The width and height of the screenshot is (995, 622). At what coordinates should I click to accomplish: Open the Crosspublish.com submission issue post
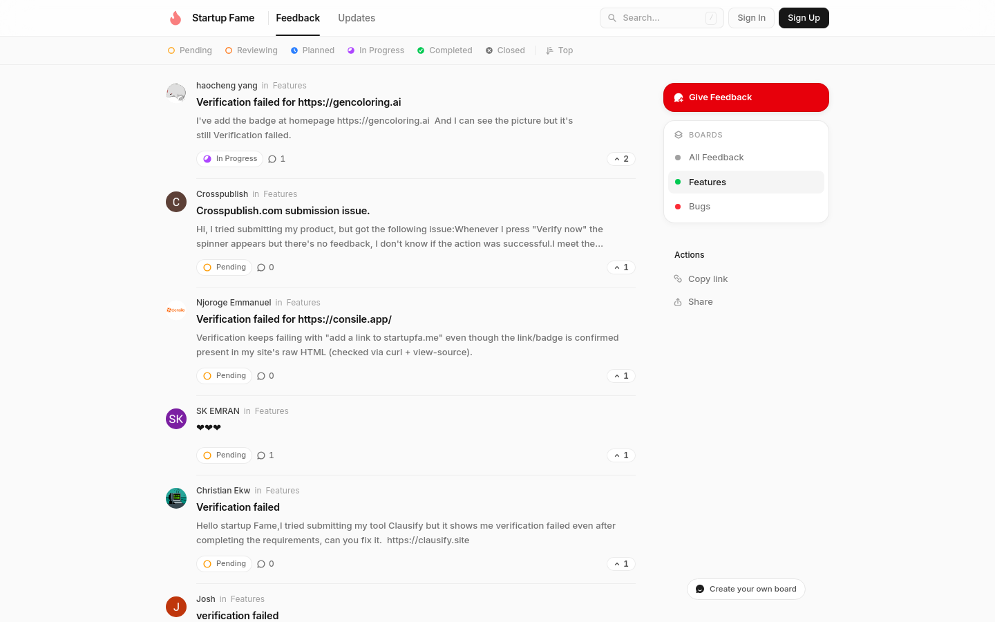tap(283, 211)
